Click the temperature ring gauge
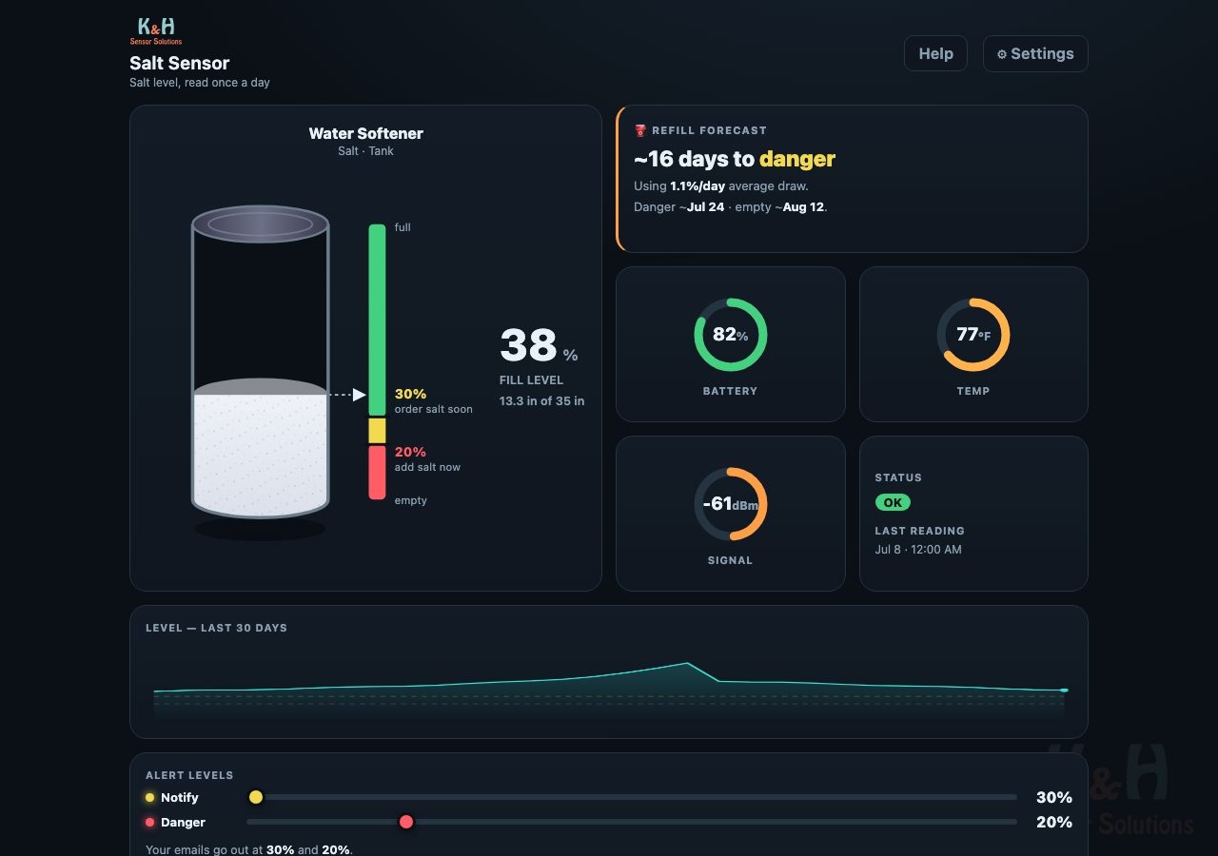The height and width of the screenshot is (856, 1218). click(x=973, y=335)
